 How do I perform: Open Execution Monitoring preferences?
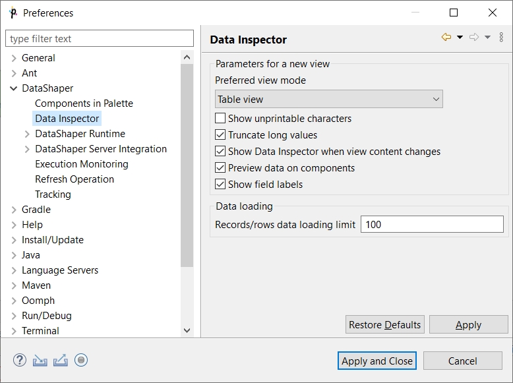pos(82,164)
